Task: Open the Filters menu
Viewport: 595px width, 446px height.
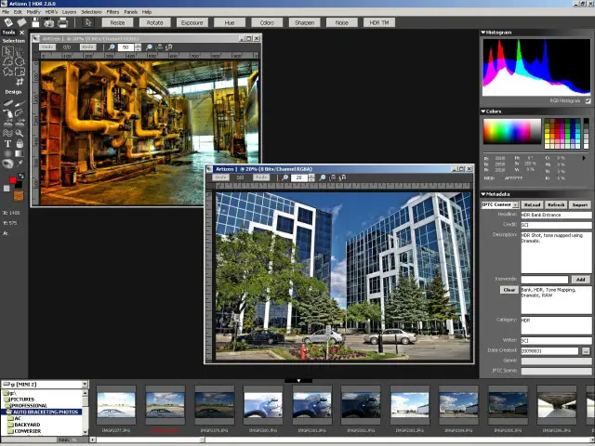Action: click(x=112, y=11)
